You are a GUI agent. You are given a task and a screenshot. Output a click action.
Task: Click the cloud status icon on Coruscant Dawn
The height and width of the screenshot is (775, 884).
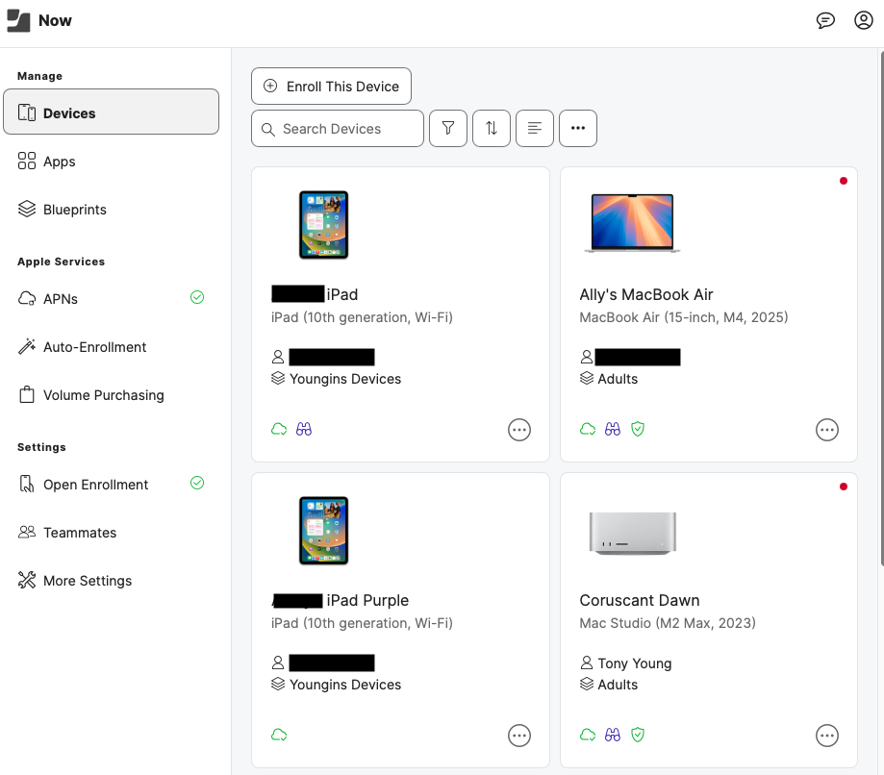click(588, 735)
